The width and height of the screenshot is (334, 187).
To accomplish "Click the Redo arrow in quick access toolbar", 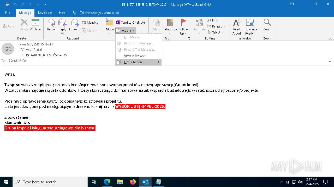I will click(23, 4).
